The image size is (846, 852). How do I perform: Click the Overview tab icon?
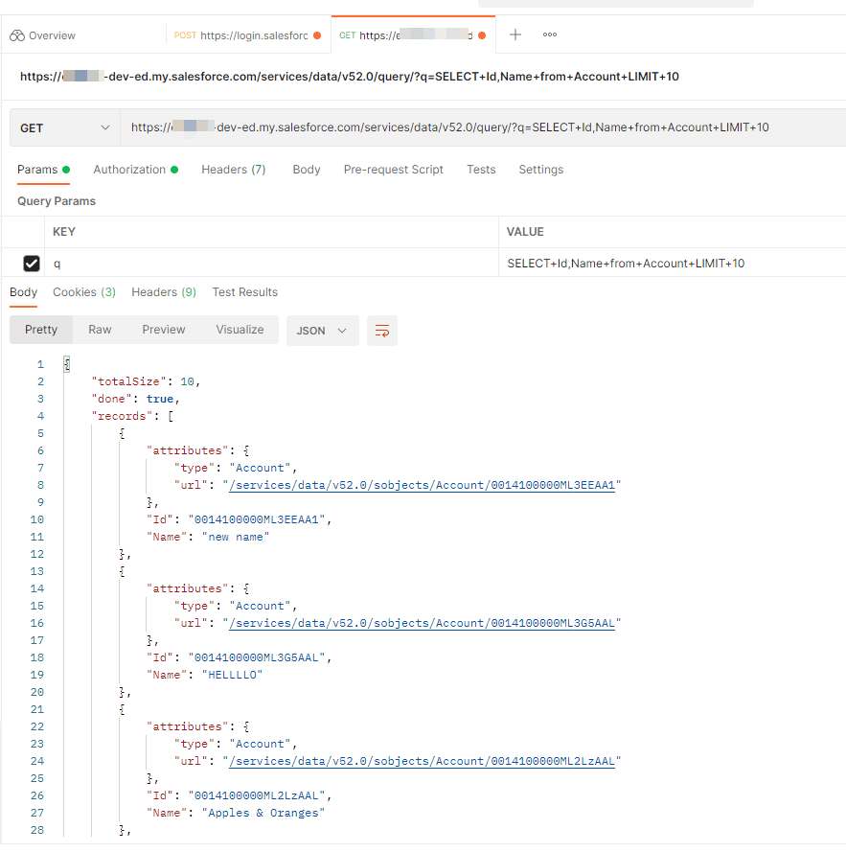(x=16, y=35)
